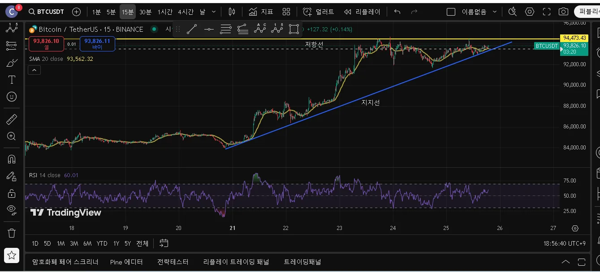Set date range to 1D
The image size is (600, 272).
tap(35, 243)
